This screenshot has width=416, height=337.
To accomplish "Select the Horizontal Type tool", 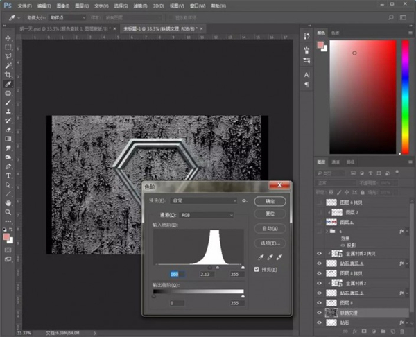I will tap(8, 175).
